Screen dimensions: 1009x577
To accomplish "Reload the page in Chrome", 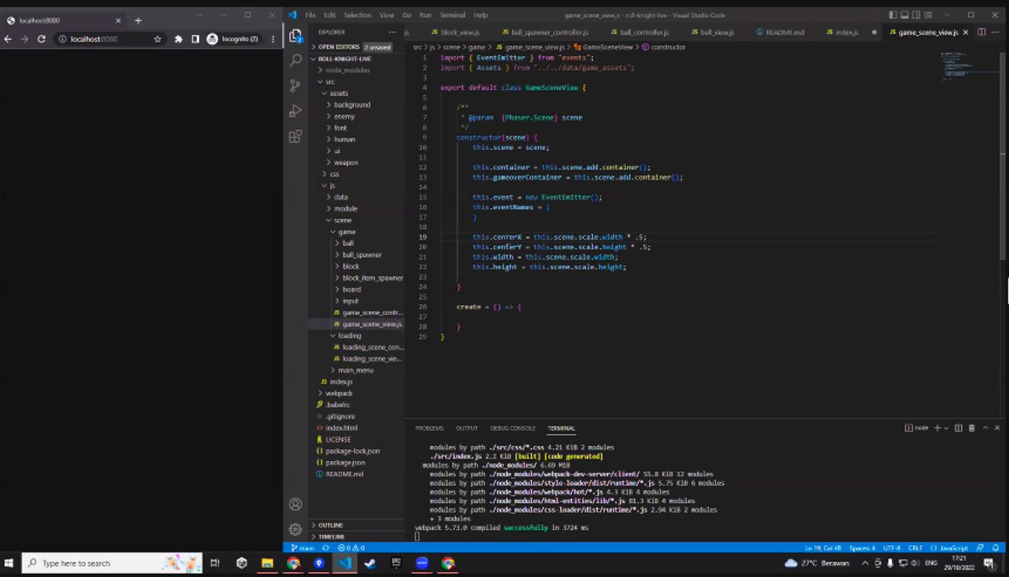I will point(41,39).
